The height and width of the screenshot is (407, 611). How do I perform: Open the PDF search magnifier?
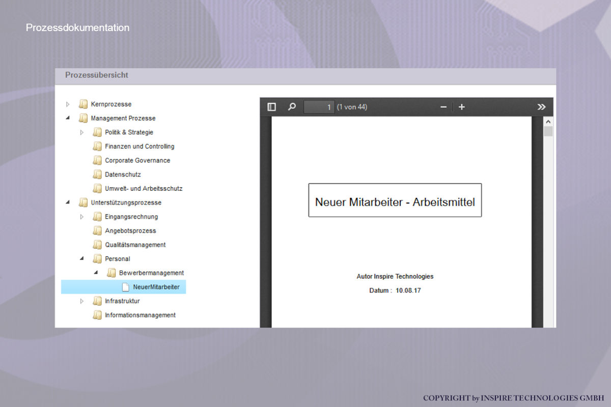click(292, 107)
